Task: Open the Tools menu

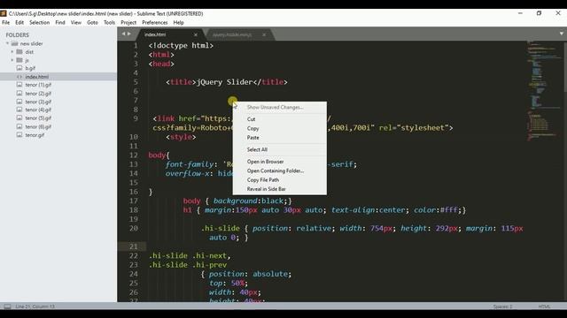Action: click(109, 22)
